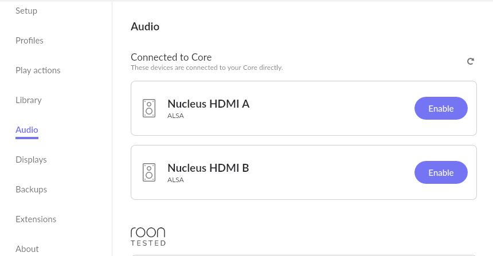The width and height of the screenshot is (493, 256).
Task: Go to Profiles settings
Action: 29,41
